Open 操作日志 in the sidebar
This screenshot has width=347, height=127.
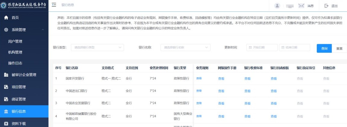point(15,63)
